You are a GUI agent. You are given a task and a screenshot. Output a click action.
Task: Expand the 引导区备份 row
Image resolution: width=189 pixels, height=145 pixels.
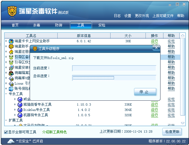point(6,57)
